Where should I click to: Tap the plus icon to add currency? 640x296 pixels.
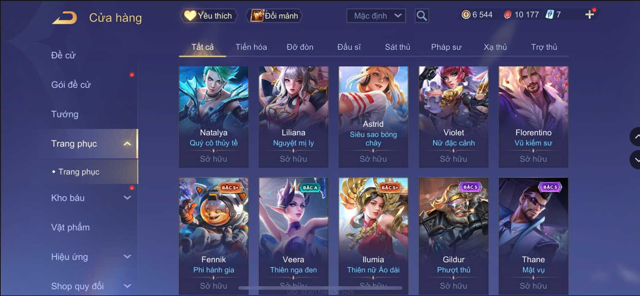click(x=589, y=14)
